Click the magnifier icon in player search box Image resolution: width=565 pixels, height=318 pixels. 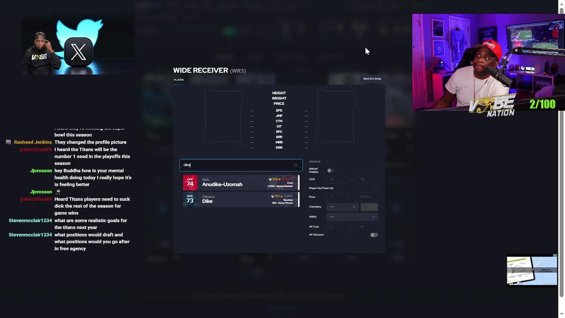coord(295,165)
